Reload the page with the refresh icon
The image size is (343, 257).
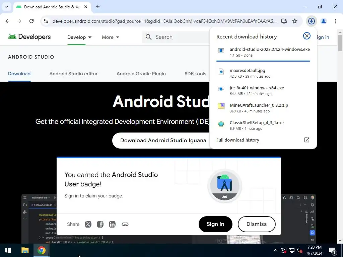click(x=31, y=21)
